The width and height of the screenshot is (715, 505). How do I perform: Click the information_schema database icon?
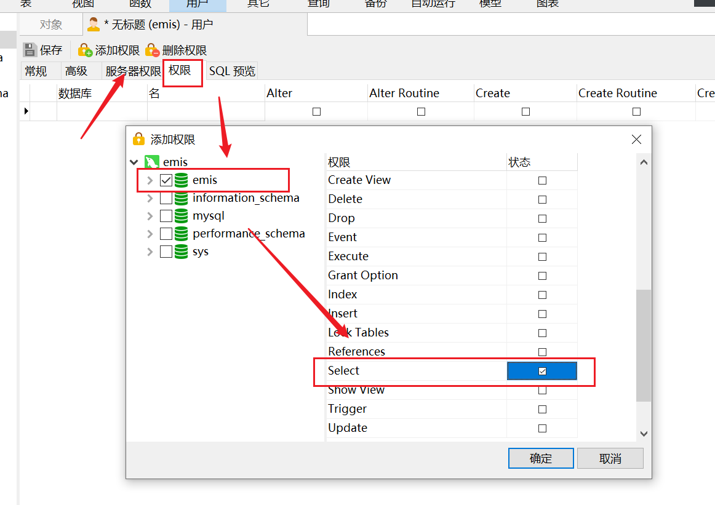click(181, 198)
